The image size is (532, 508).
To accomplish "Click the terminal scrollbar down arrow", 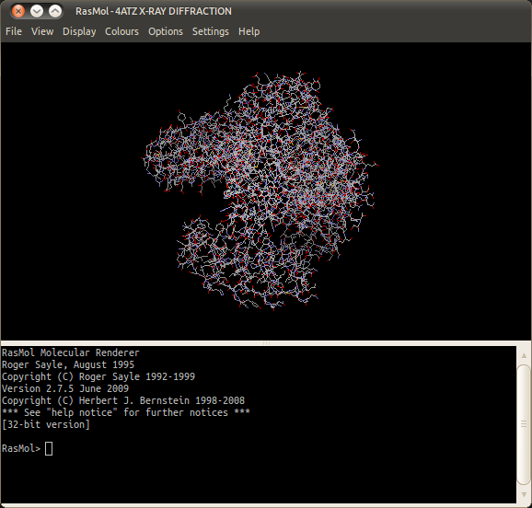I will [x=524, y=494].
